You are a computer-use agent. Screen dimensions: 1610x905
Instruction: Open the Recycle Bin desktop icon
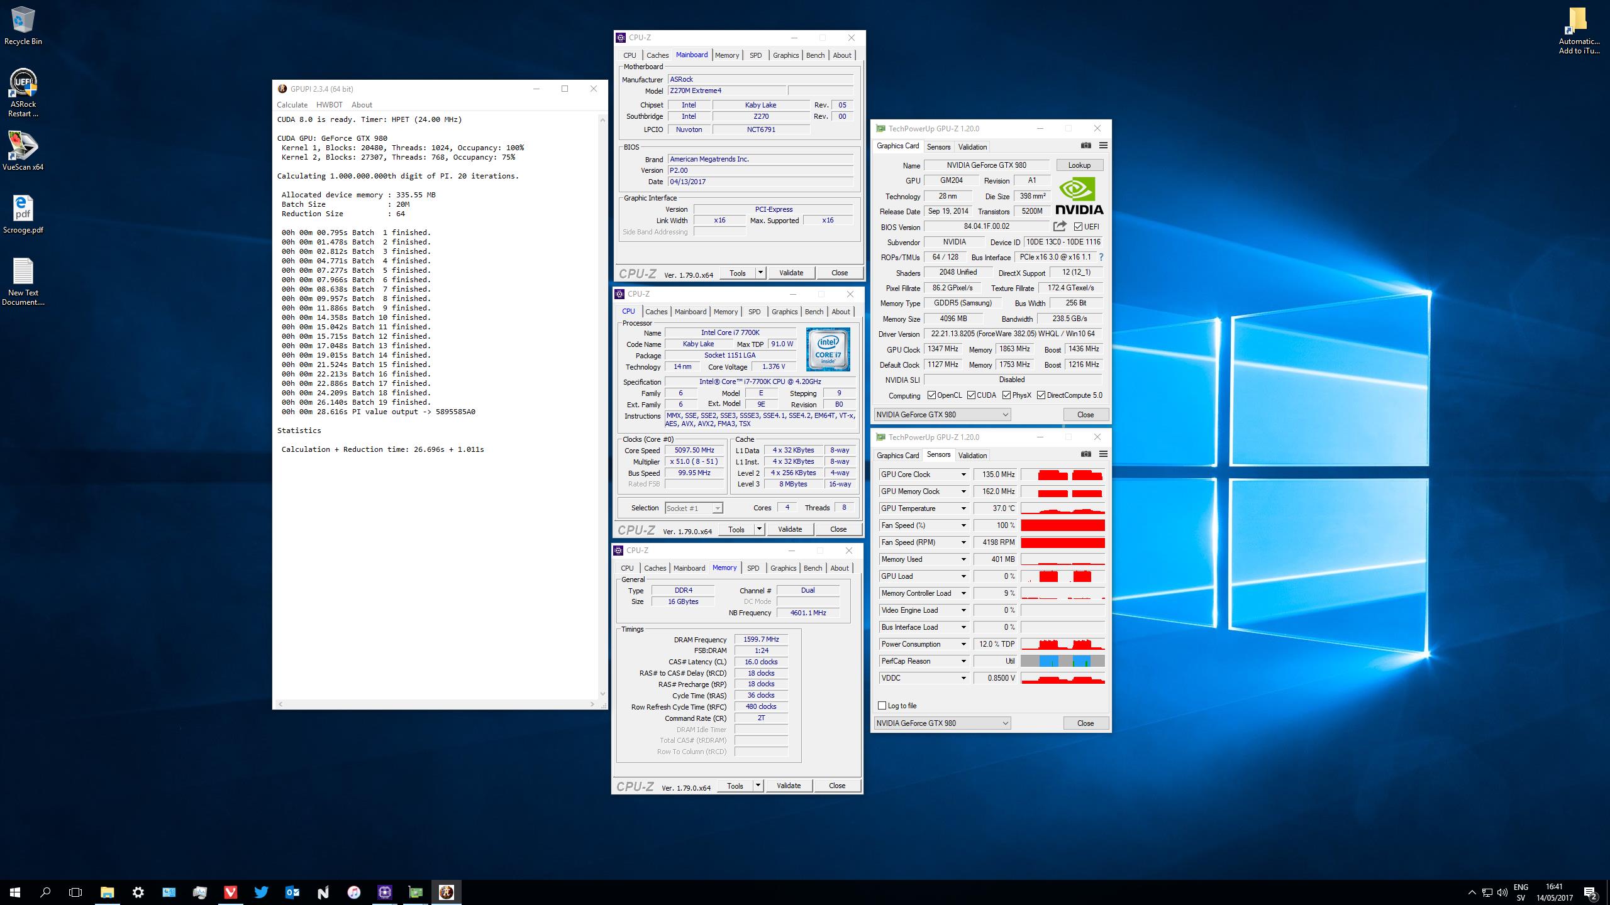pyautogui.click(x=23, y=26)
